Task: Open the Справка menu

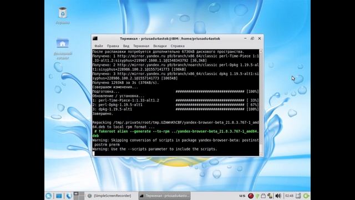Action: pyautogui.click(x=177, y=46)
